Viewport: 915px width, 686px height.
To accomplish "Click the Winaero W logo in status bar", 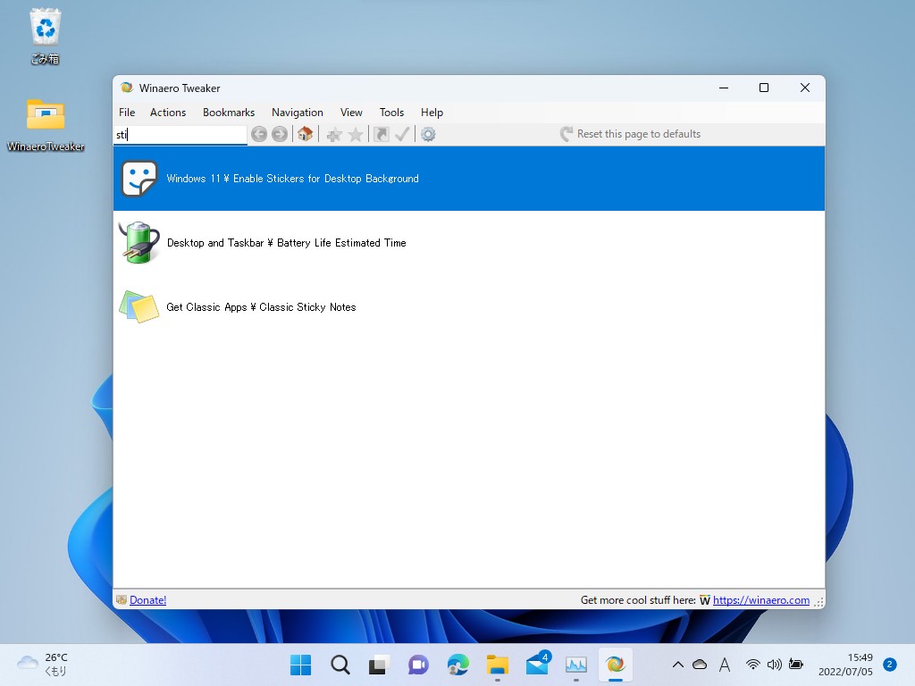I will [x=705, y=600].
